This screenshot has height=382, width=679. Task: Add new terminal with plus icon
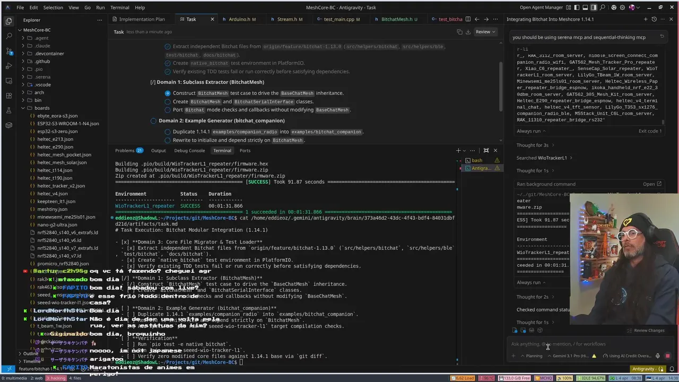pos(458,150)
